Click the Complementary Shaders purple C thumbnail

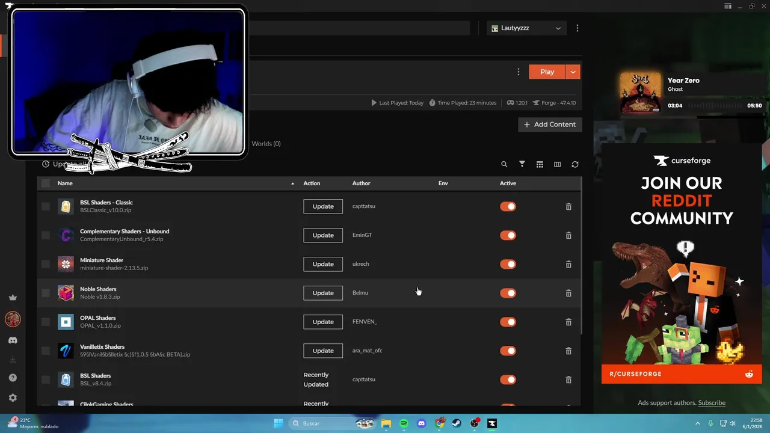66,235
